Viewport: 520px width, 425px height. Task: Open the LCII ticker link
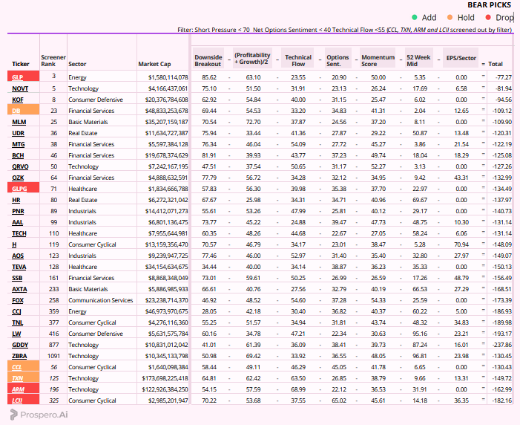[17, 400]
